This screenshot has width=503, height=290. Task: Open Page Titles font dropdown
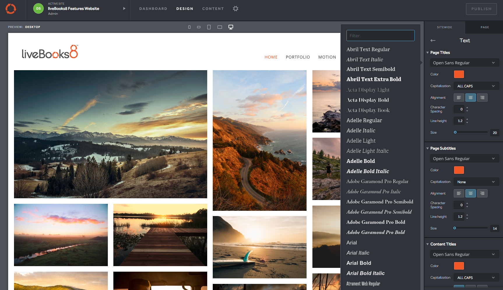(465, 63)
